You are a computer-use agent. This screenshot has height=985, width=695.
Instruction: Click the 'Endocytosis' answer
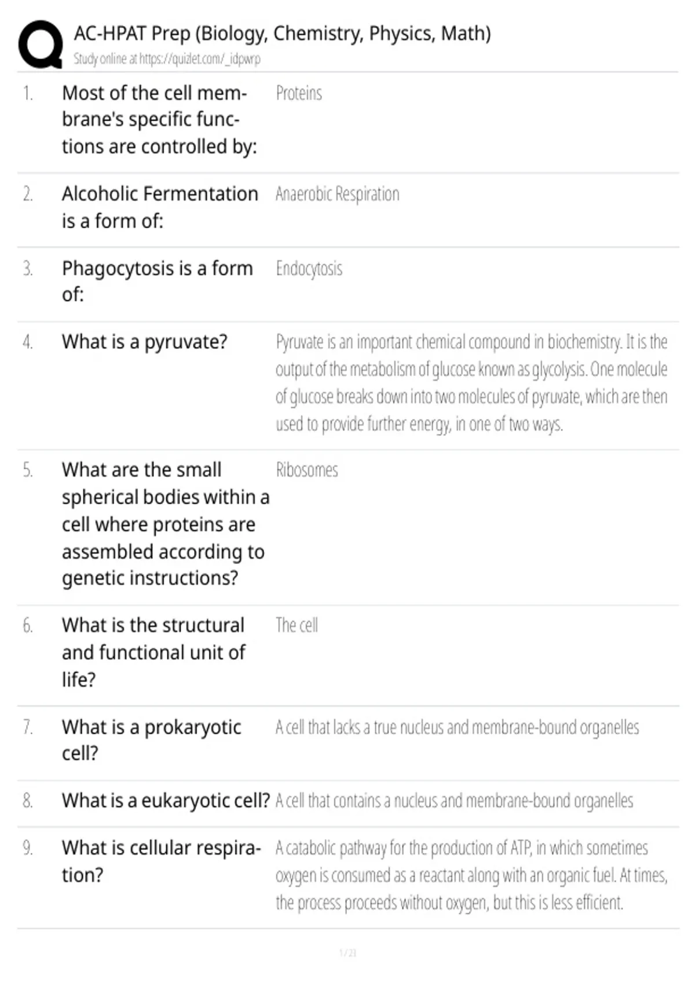coord(309,269)
